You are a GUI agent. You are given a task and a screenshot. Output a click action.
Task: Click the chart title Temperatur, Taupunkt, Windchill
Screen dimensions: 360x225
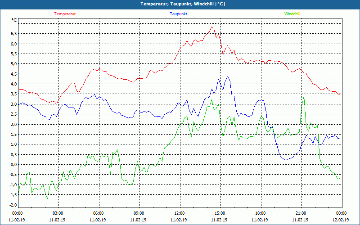(x=183, y=4)
